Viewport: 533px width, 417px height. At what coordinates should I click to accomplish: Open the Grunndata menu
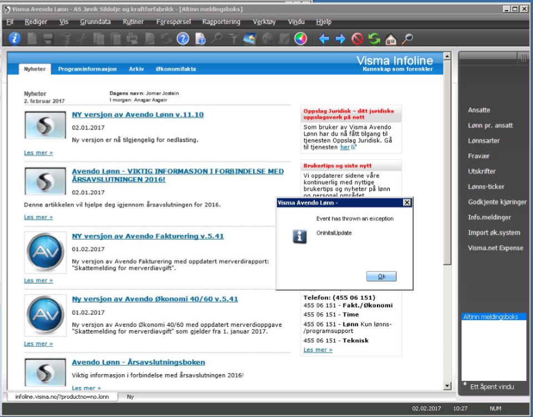(x=95, y=22)
